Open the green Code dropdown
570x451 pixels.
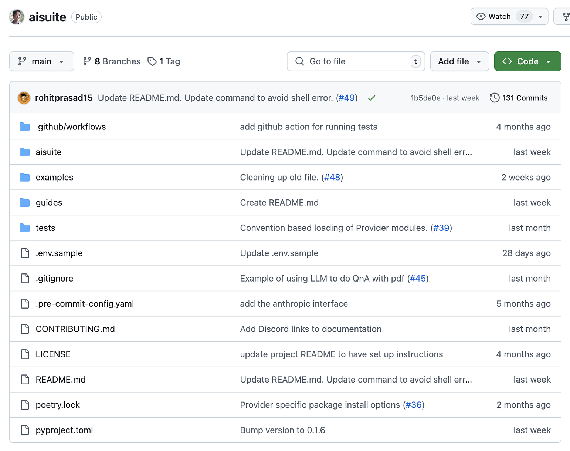click(527, 61)
